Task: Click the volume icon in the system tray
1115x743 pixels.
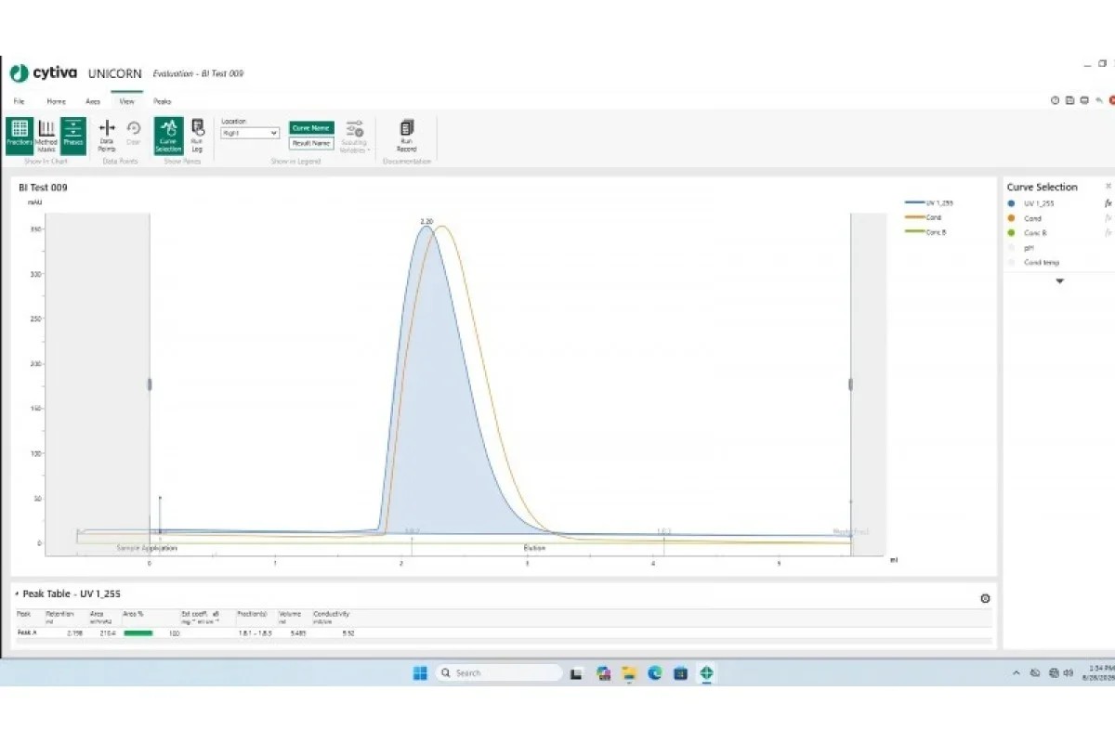Action: click(1069, 672)
